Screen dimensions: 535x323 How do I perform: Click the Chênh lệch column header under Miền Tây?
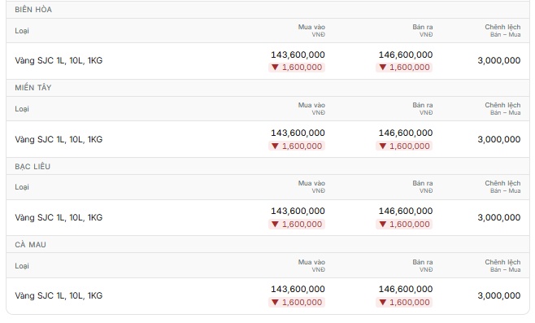pos(502,108)
